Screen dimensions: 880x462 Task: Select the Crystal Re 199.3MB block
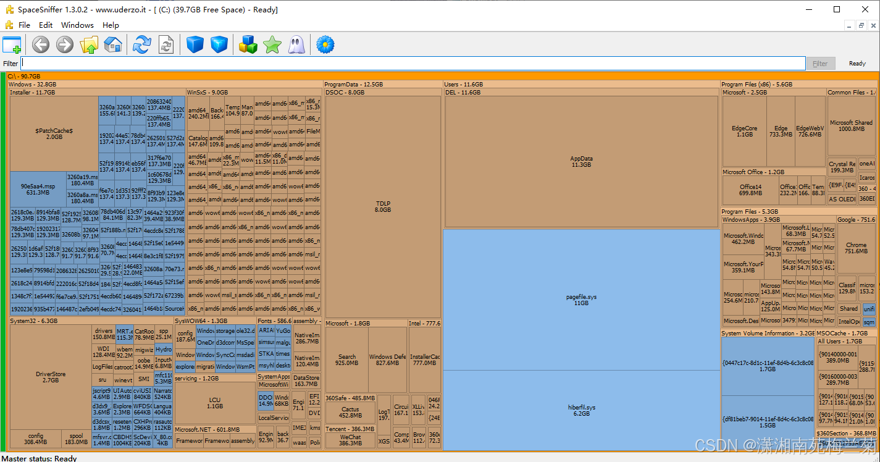click(842, 167)
